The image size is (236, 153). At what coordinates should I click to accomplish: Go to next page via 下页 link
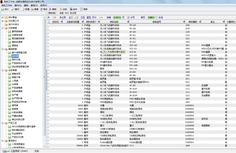tap(83, 17)
